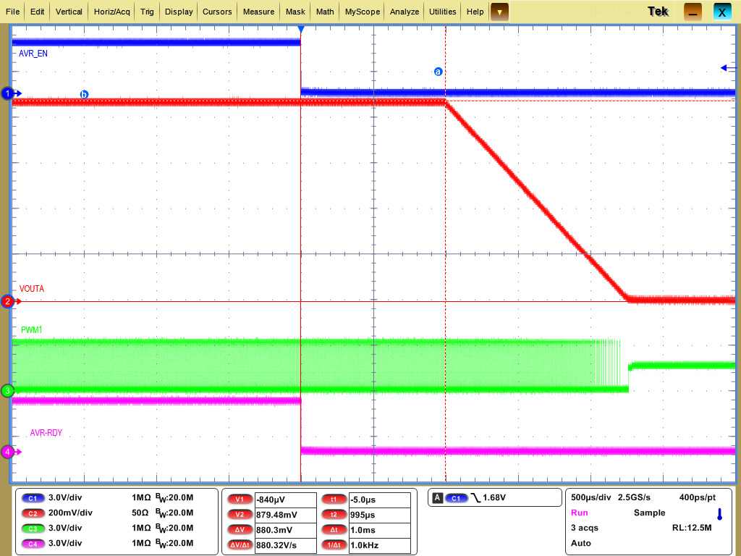This screenshot has width=741, height=556.
Task: Open the yellow dropdown arrow beside Help
Action: coord(500,12)
